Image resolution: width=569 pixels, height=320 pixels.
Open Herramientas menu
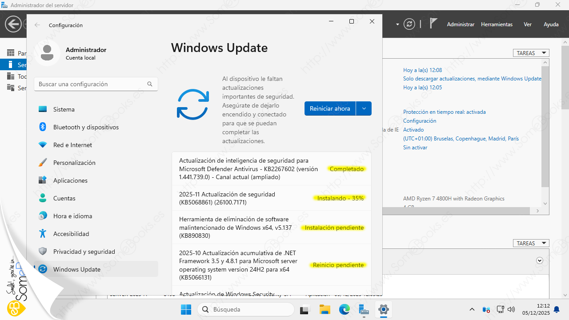[x=497, y=24]
